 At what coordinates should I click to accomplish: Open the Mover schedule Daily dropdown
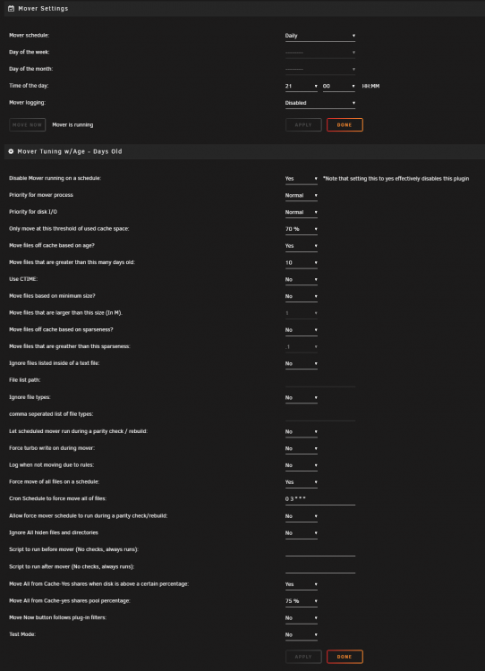point(320,36)
